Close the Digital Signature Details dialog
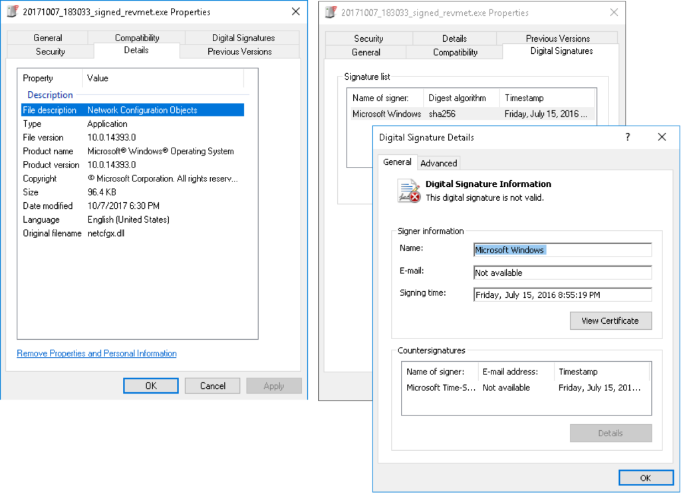 [x=662, y=137]
